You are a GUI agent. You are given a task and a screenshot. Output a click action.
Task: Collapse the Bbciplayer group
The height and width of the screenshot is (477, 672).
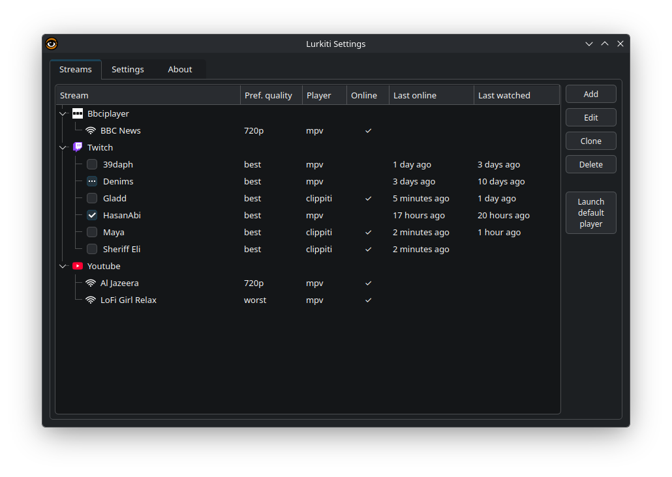pyautogui.click(x=63, y=113)
